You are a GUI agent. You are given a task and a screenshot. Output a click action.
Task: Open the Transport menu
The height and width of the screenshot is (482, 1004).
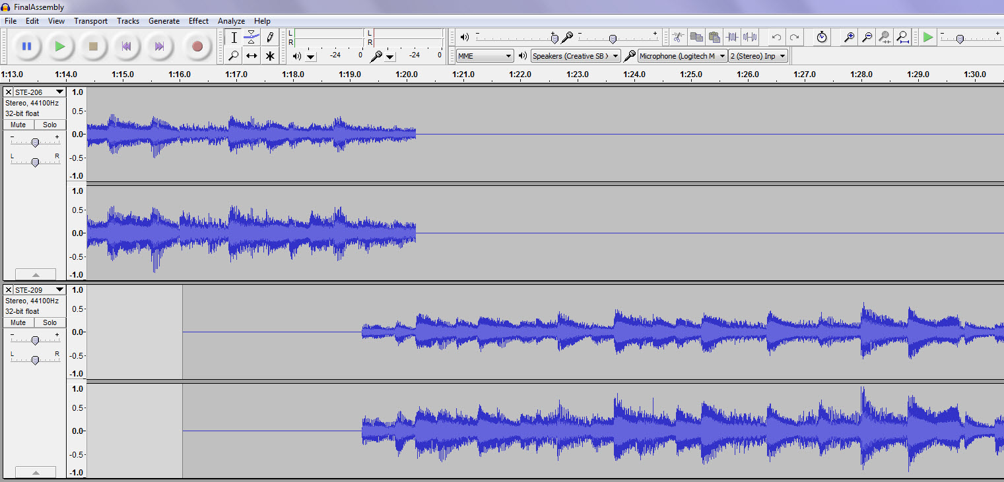tap(90, 20)
